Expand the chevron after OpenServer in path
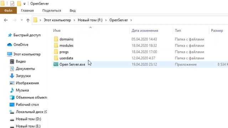This screenshot has width=228, height=128. 131,20
